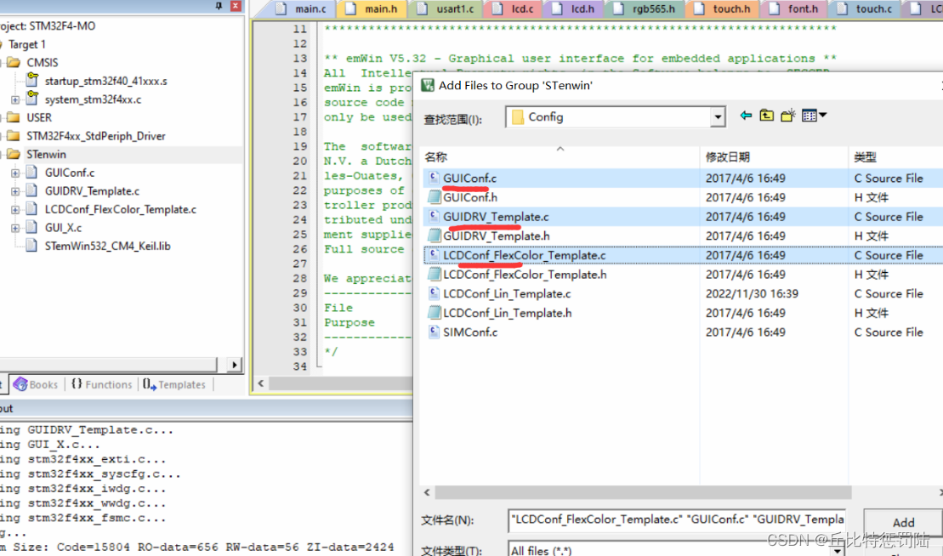Click the STemWin532_CM4_Keil.lib file icon

(32, 246)
